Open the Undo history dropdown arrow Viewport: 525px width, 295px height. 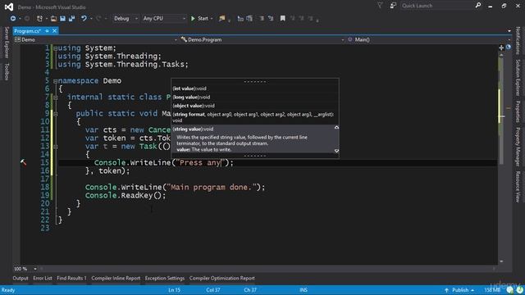pos(91,19)
